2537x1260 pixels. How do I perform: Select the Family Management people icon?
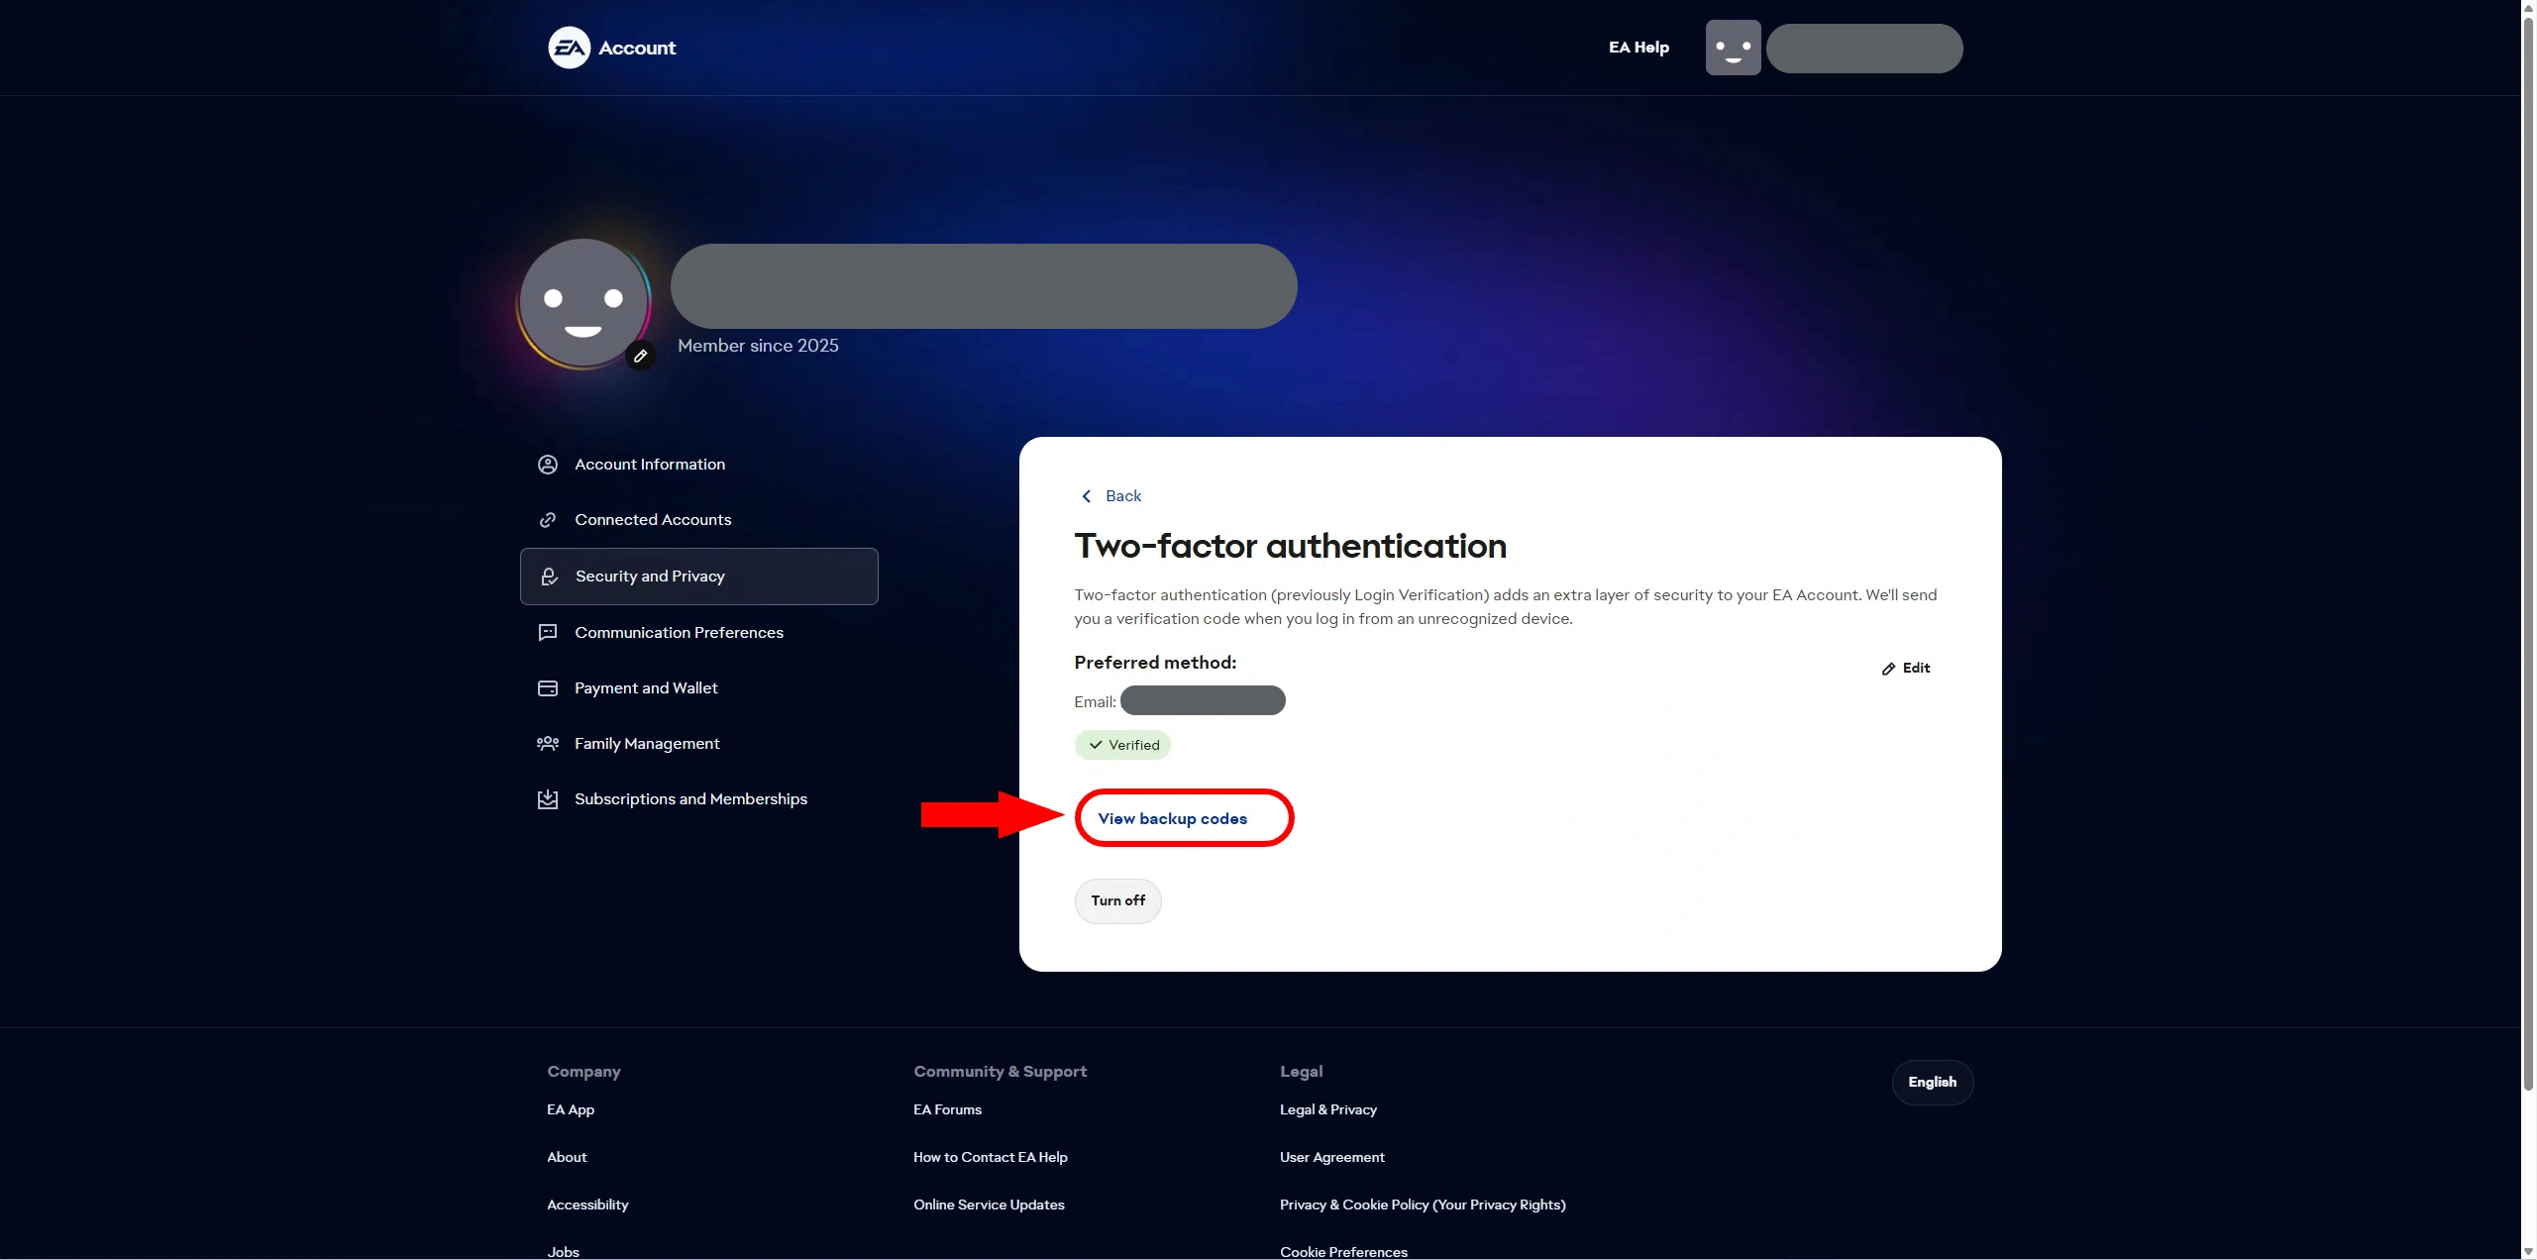point(548,743)
